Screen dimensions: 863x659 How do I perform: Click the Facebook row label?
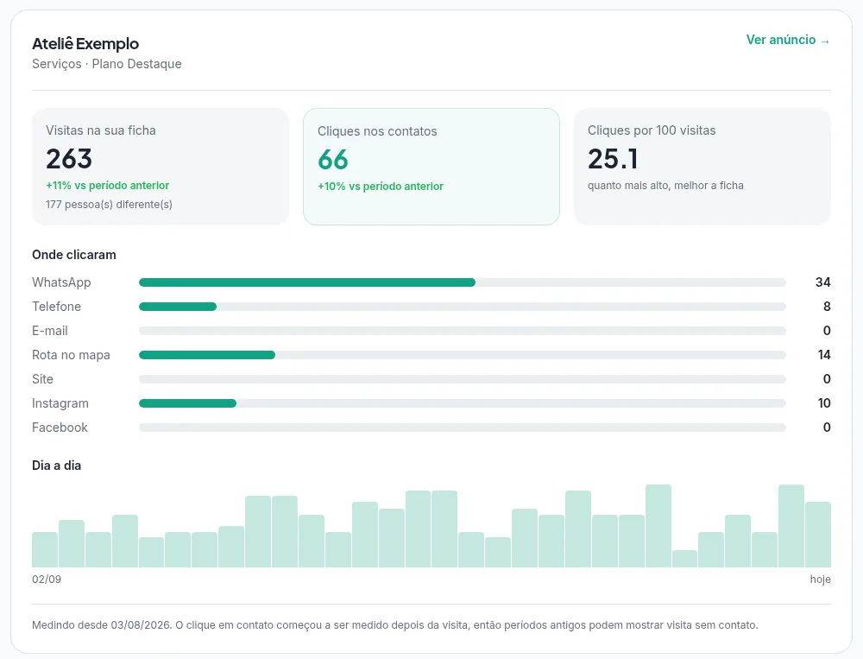pyautogui.click(x=60, y=428)
